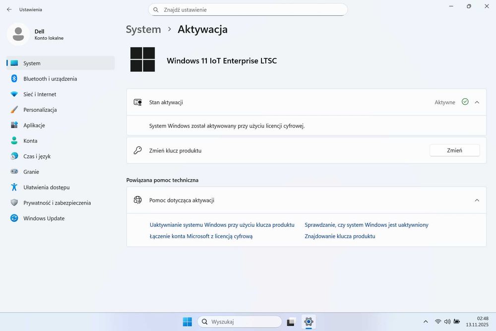Open Windows Update settings page
496x331 pixels.
pyautogui.click(x=61, y=218)
